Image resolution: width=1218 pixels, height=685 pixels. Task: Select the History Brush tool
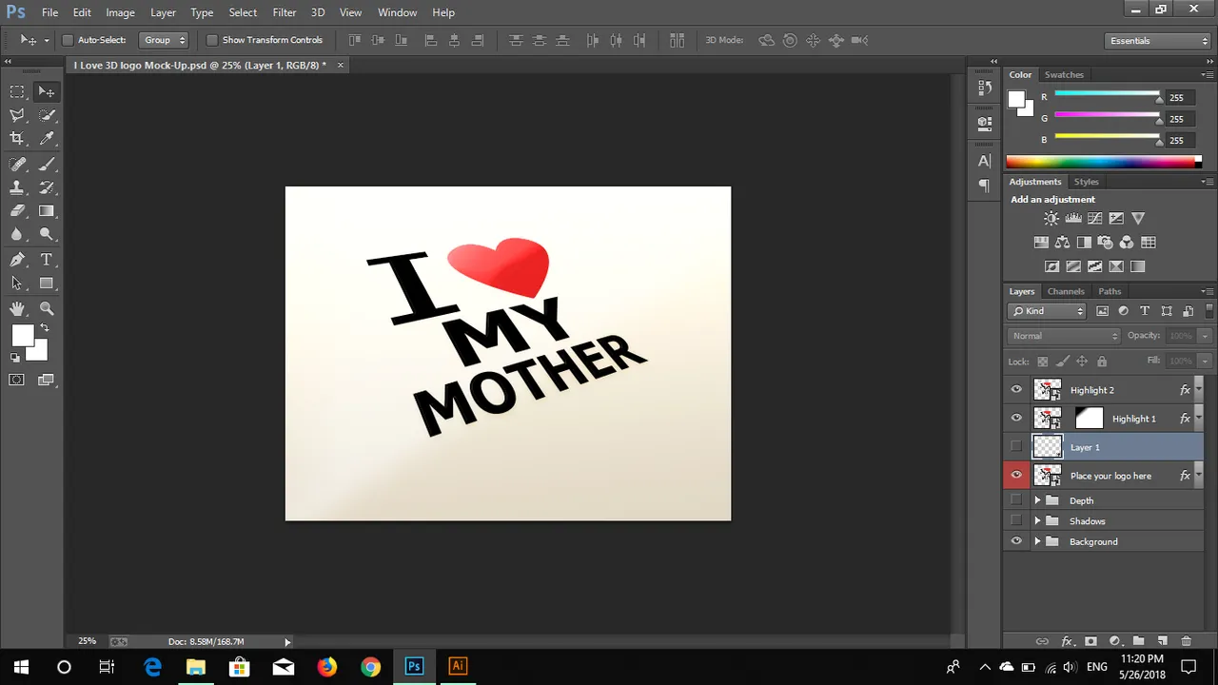point(46,187)
